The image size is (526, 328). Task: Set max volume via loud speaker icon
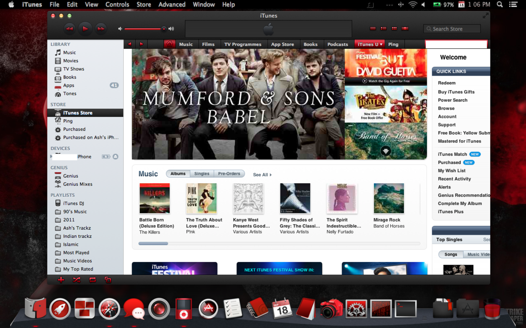coord(171,29)
